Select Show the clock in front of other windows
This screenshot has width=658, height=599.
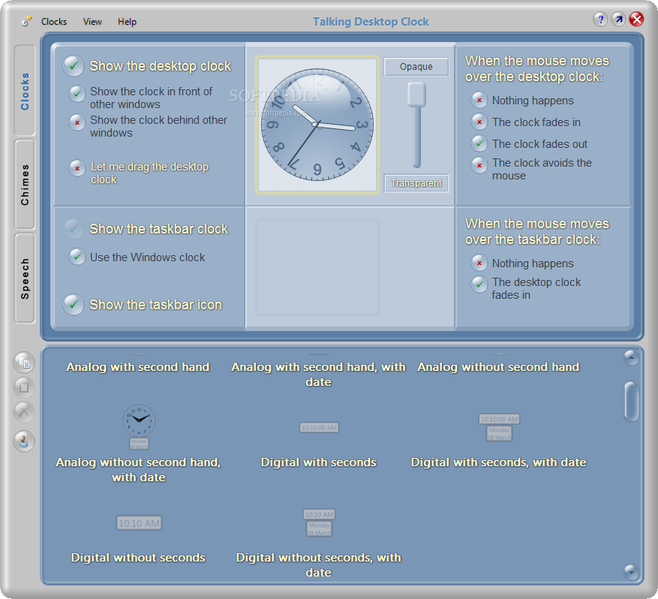(77, 94)
